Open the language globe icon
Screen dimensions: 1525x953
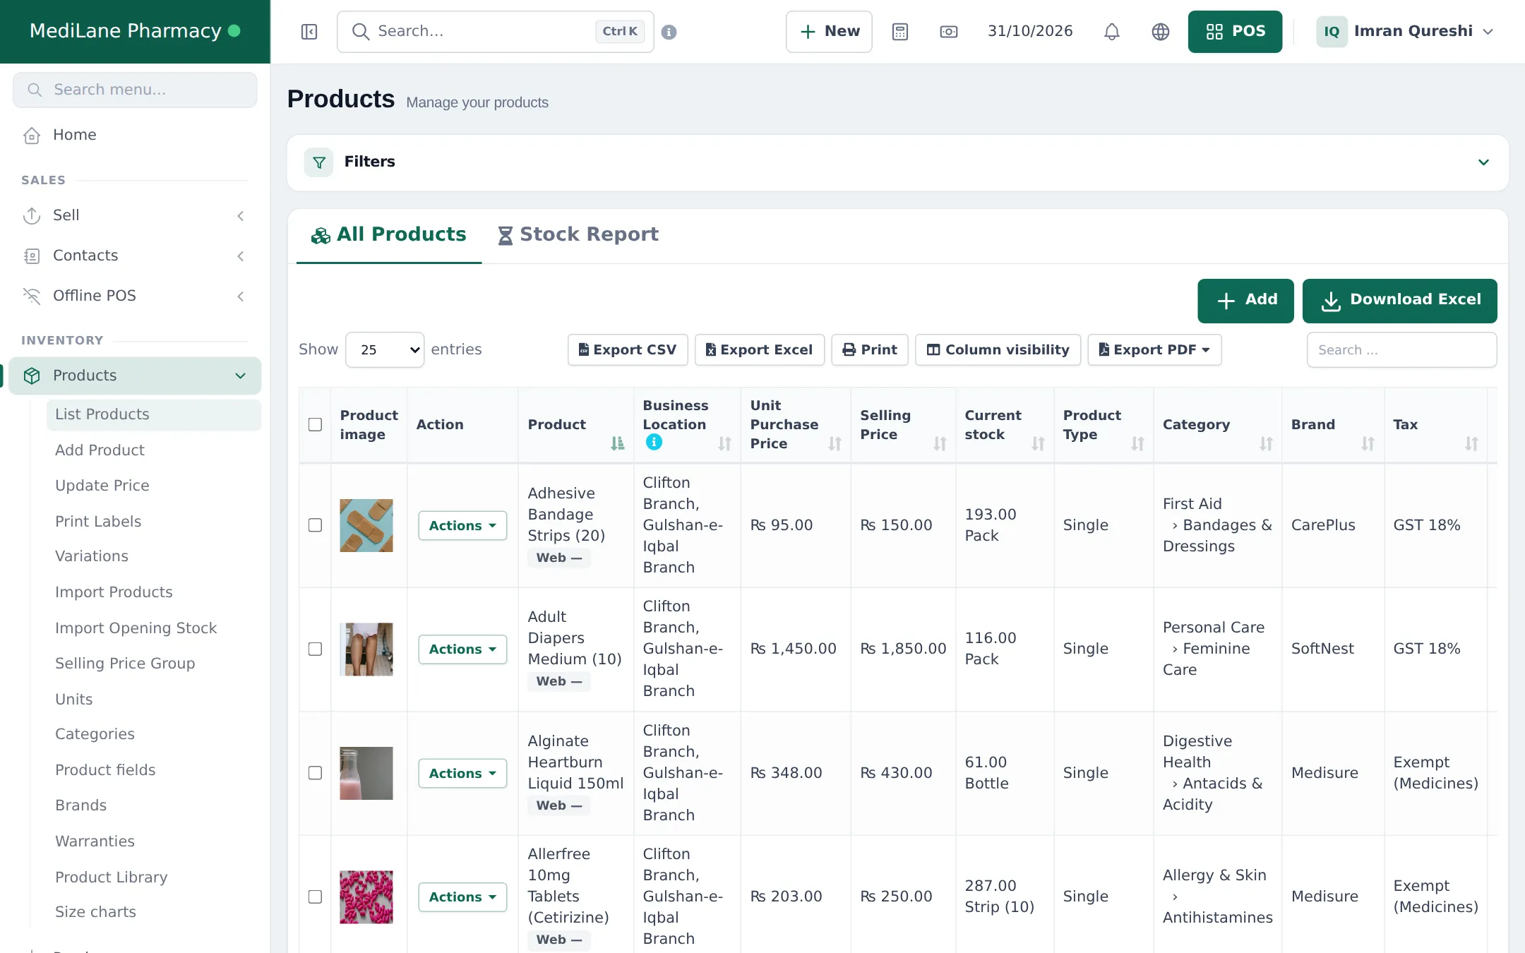pos(1161,32)
